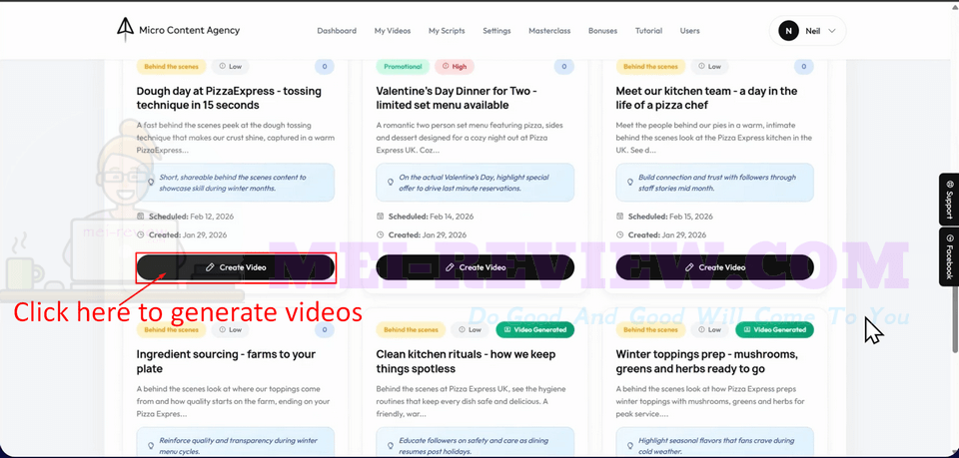Click calendar icon beside Scheduled: Feb 14, 2026

tap(380, 217)
